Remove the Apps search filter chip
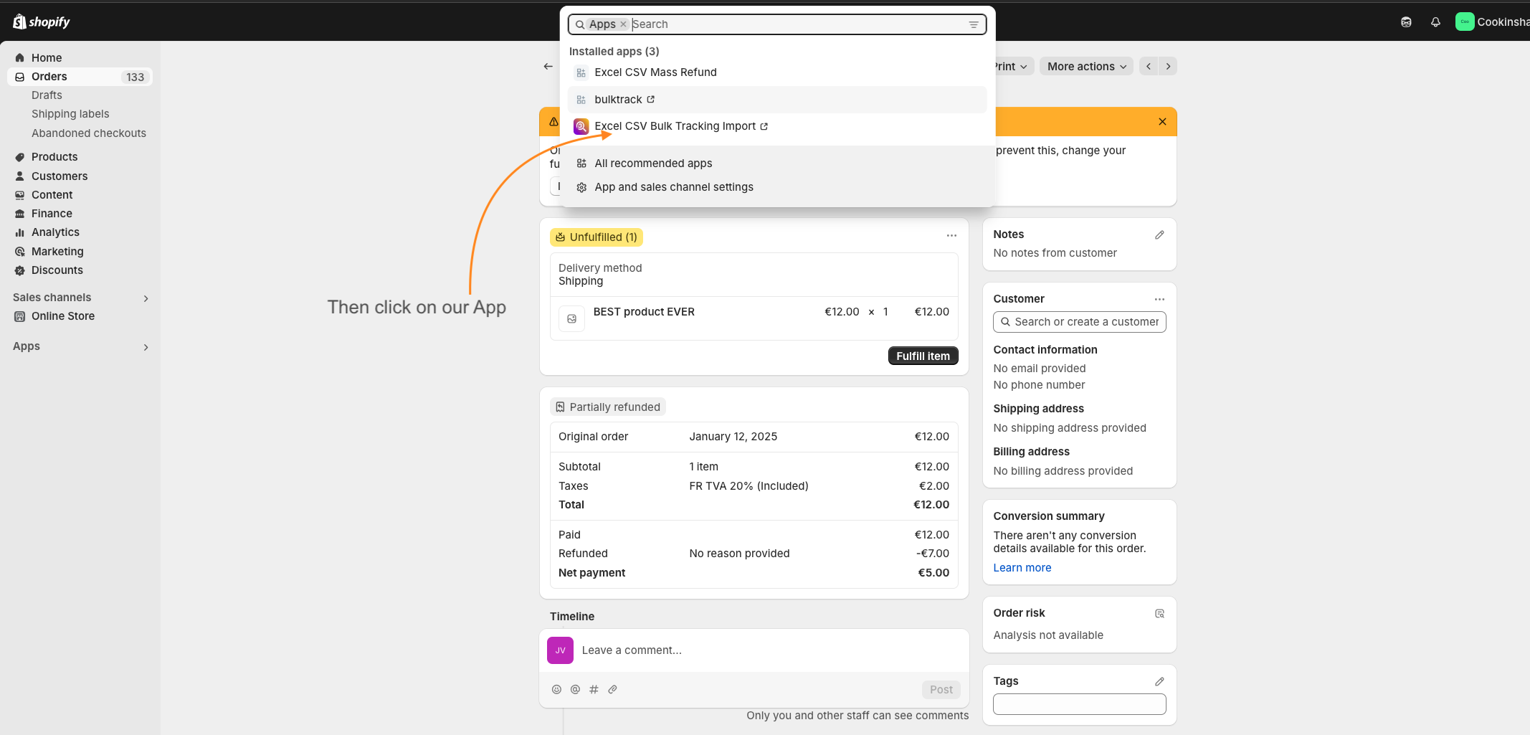The image size is (1530, 735). pyautogui.click(x=623, y=24)
